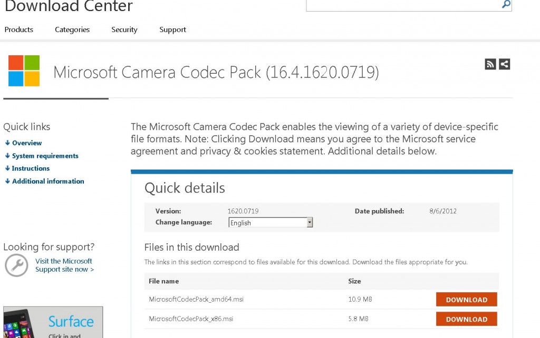Click into the search input field
Image resolution: width=540 pixels, height=338 pixels.
click(403, 5)
